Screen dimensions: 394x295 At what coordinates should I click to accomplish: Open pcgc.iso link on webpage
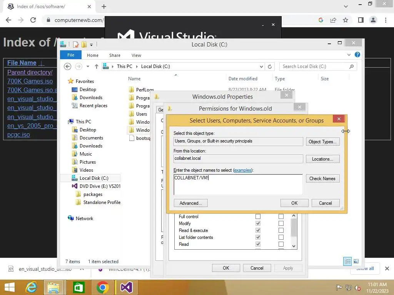(x=18, y=135)
